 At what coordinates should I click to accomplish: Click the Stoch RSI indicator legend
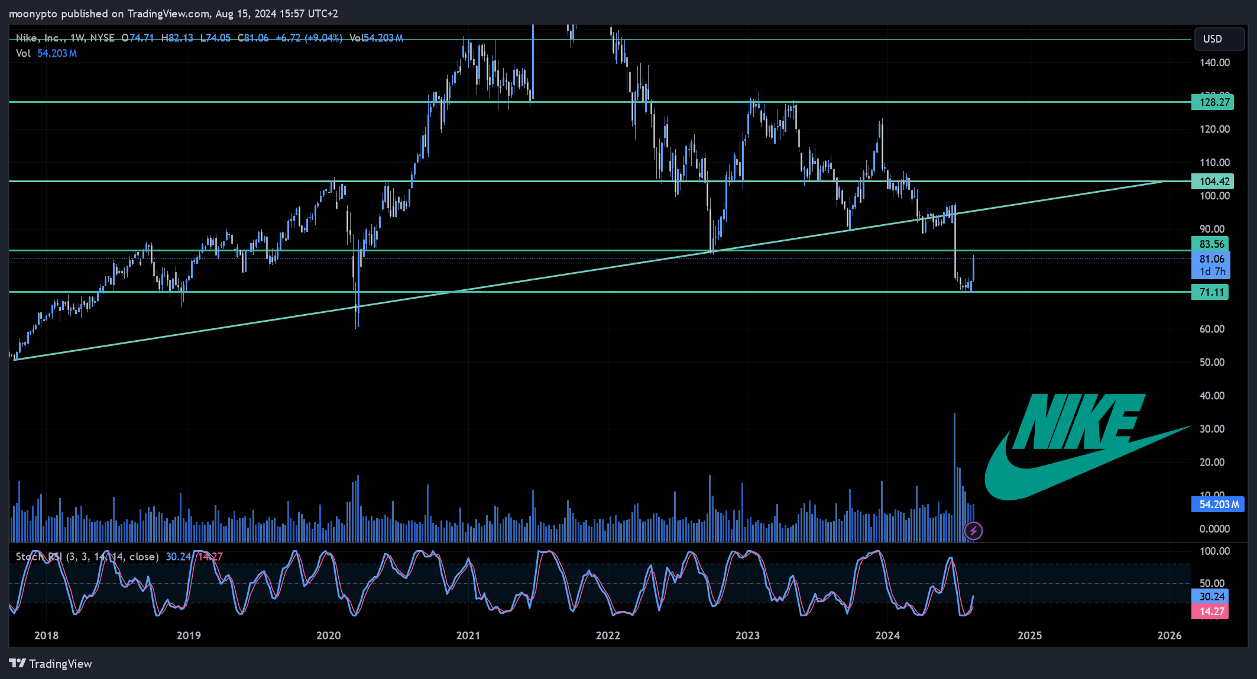87,557
